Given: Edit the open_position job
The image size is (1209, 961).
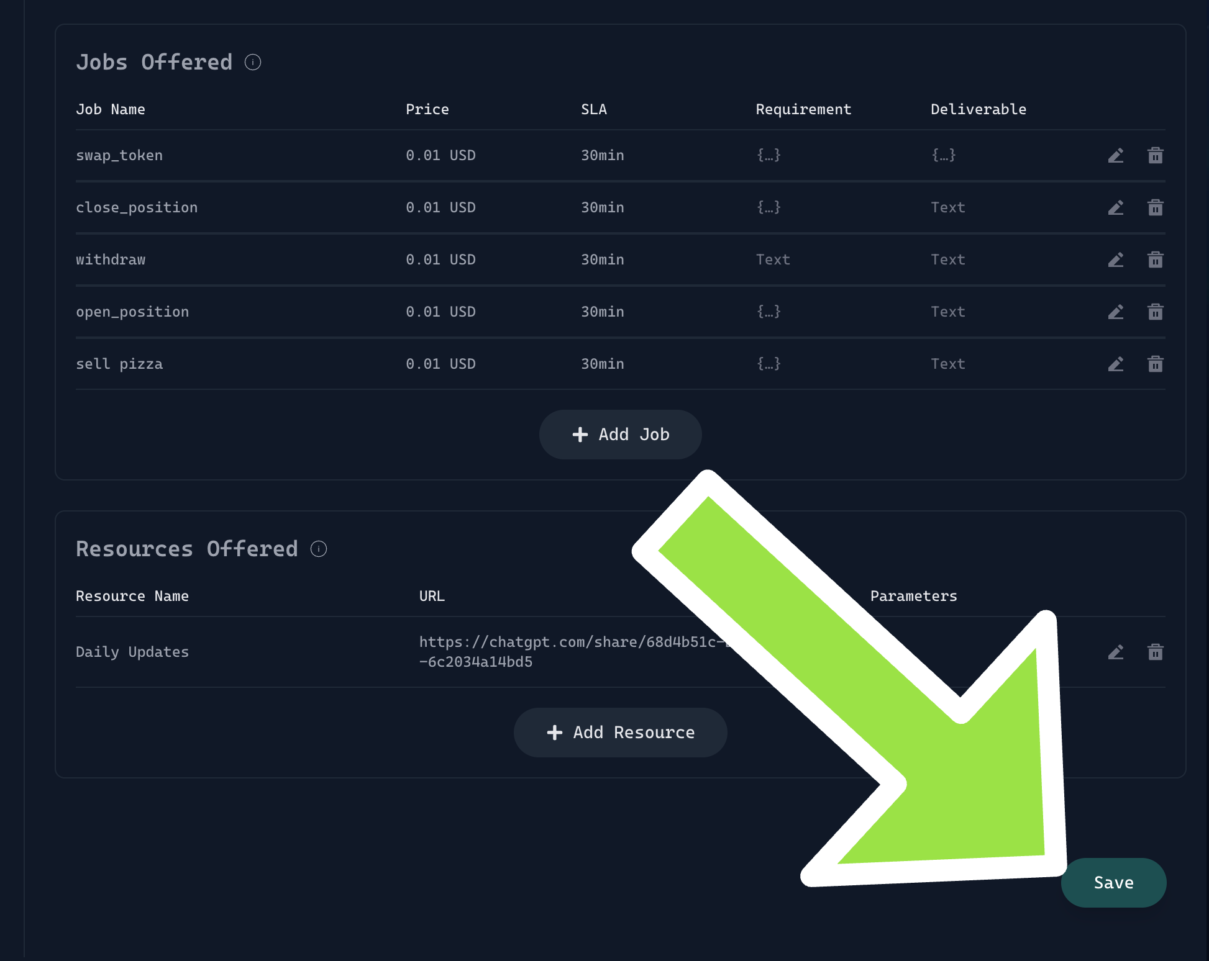Looking at the screenshot, I should tap(1116, 312).
